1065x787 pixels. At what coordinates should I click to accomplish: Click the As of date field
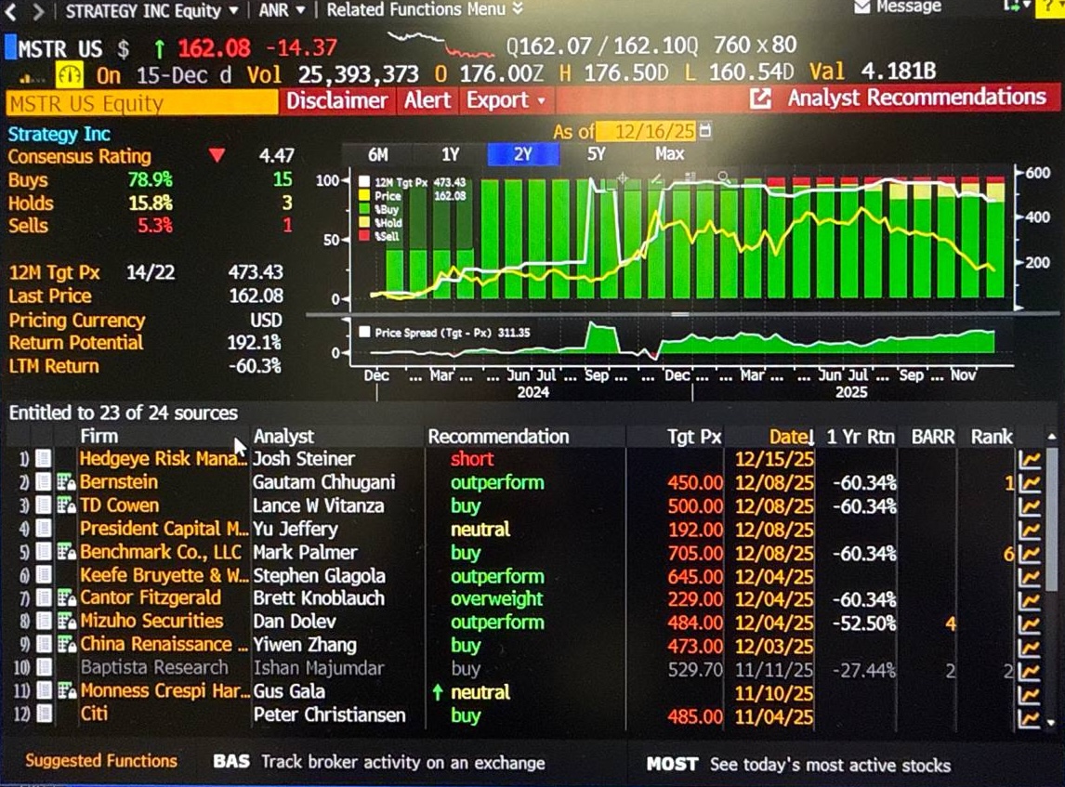coord(648,131)
